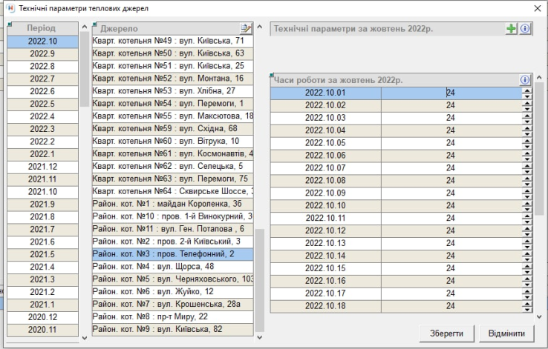Choose period 2021.12 in Період column
The height and width of the screenshot is (349, 548).
(42, 167)
